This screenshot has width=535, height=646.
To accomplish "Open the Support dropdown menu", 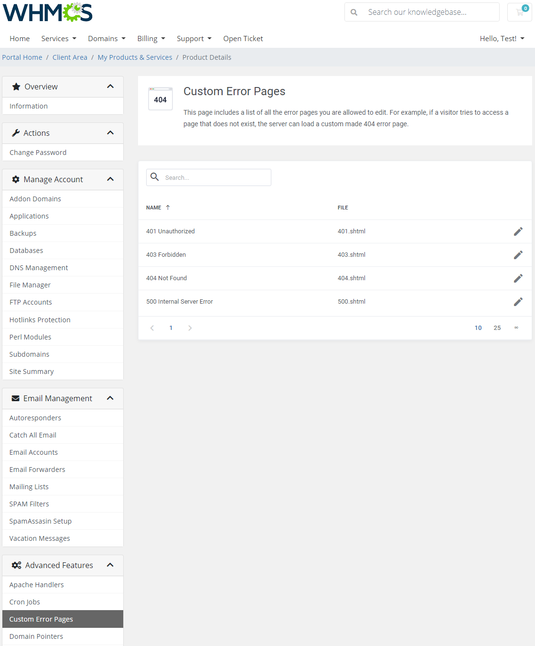I will (x=194, y=39).
